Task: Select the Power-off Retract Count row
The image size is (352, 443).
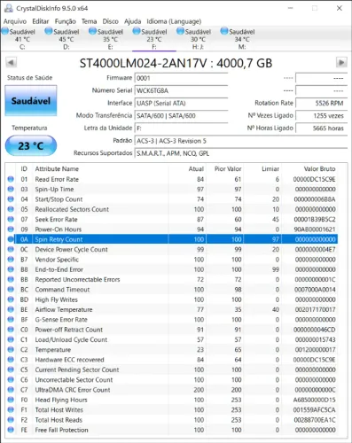Action: click(172, 330)
